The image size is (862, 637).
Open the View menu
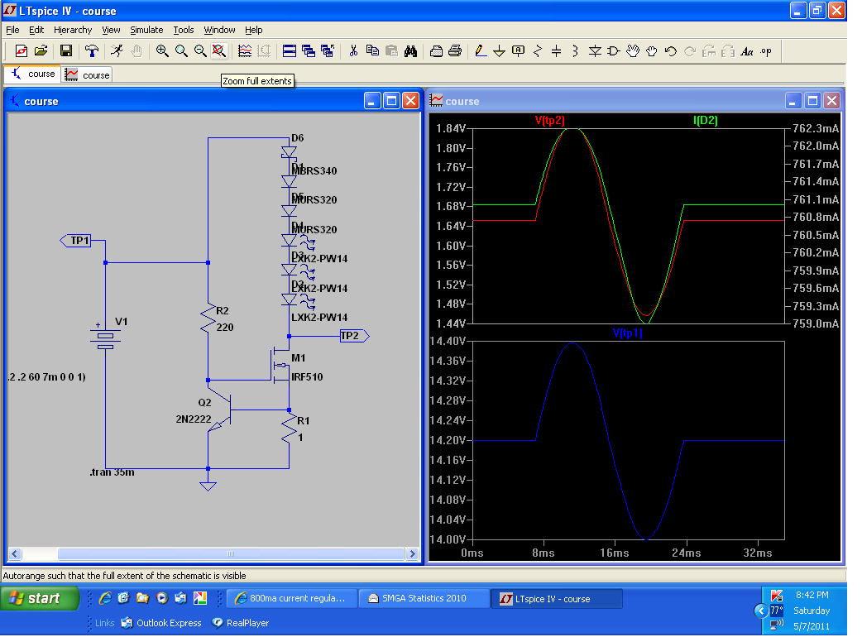111,30
